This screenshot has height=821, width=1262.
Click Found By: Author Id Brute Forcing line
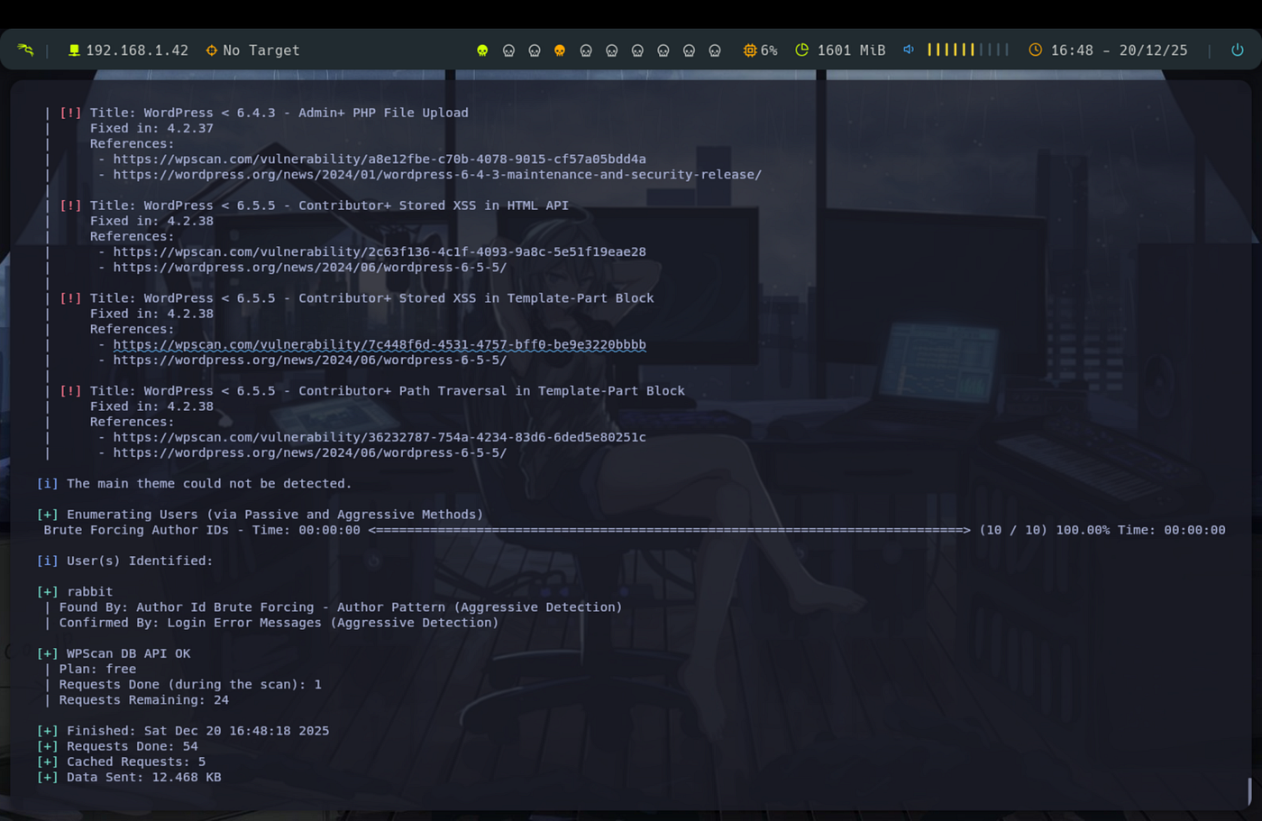(x=341, y=607)
